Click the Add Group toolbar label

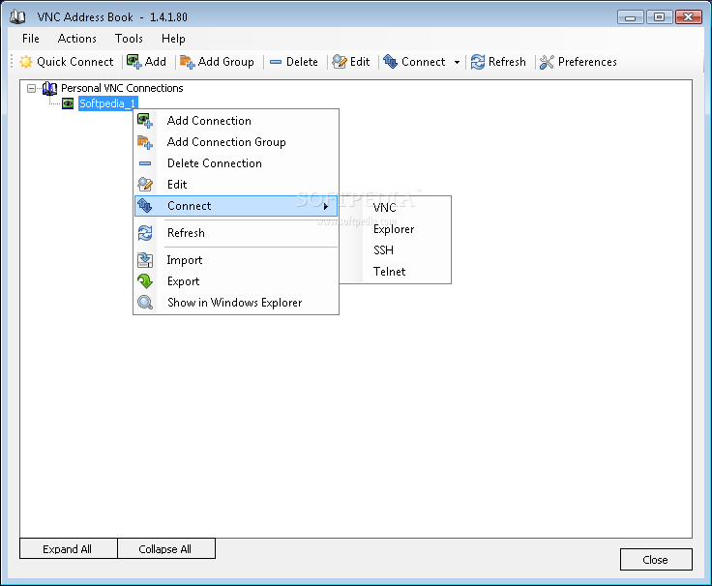pos(225,62)
